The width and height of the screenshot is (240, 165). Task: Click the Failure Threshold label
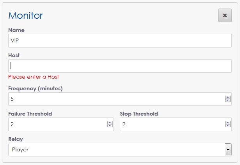[x=30, y=114]
